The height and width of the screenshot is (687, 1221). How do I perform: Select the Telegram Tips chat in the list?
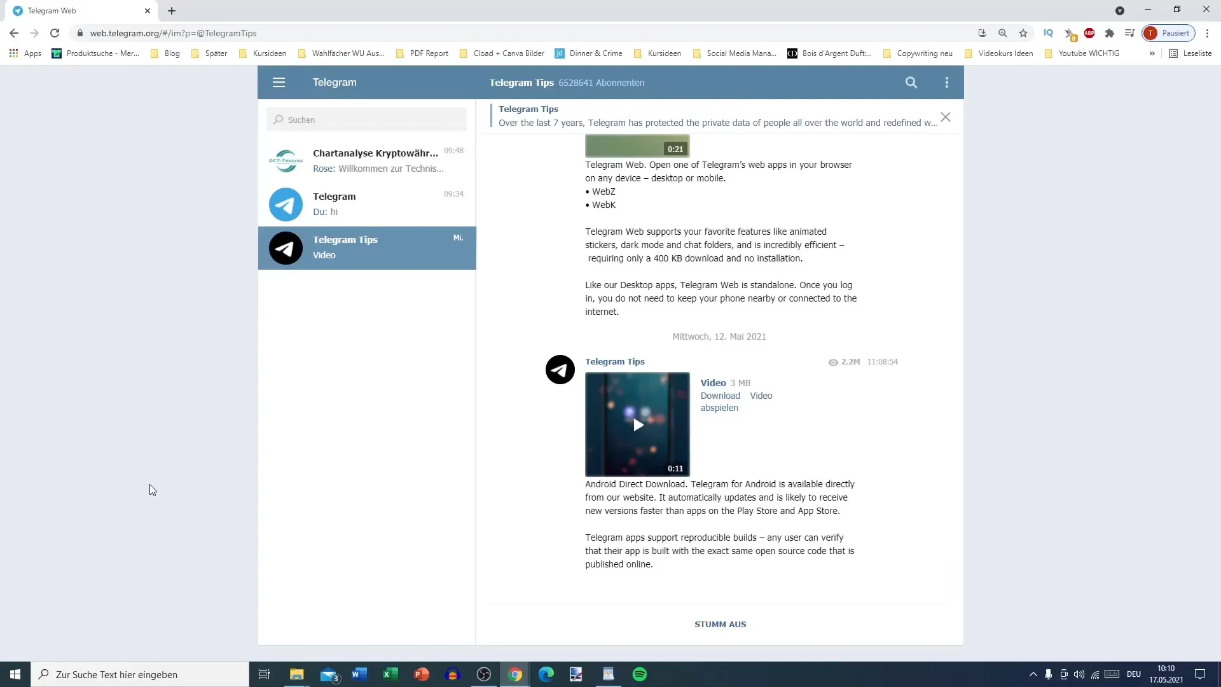[x=367, y=247]
